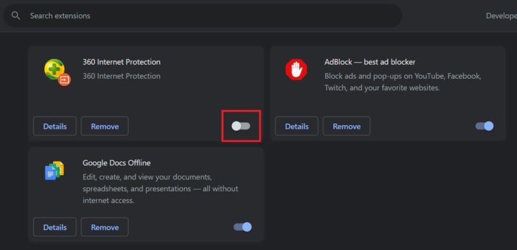Focus the Search extensions field
The image size is (517, 250).
[x=202, y=16]
